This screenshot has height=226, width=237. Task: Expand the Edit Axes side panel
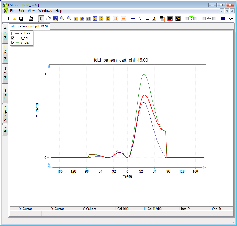tap(5, 73)
